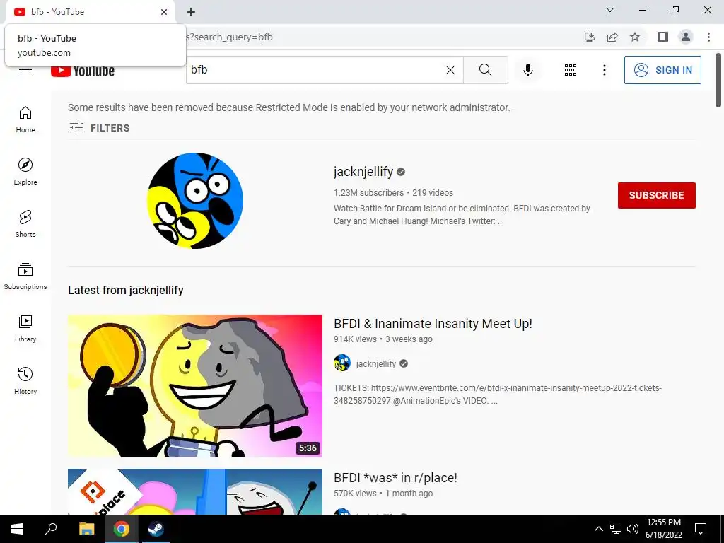Viewport: 724px width, 543px height.
Task: Open the tab search chevron
Action: (x=610, y=10)
